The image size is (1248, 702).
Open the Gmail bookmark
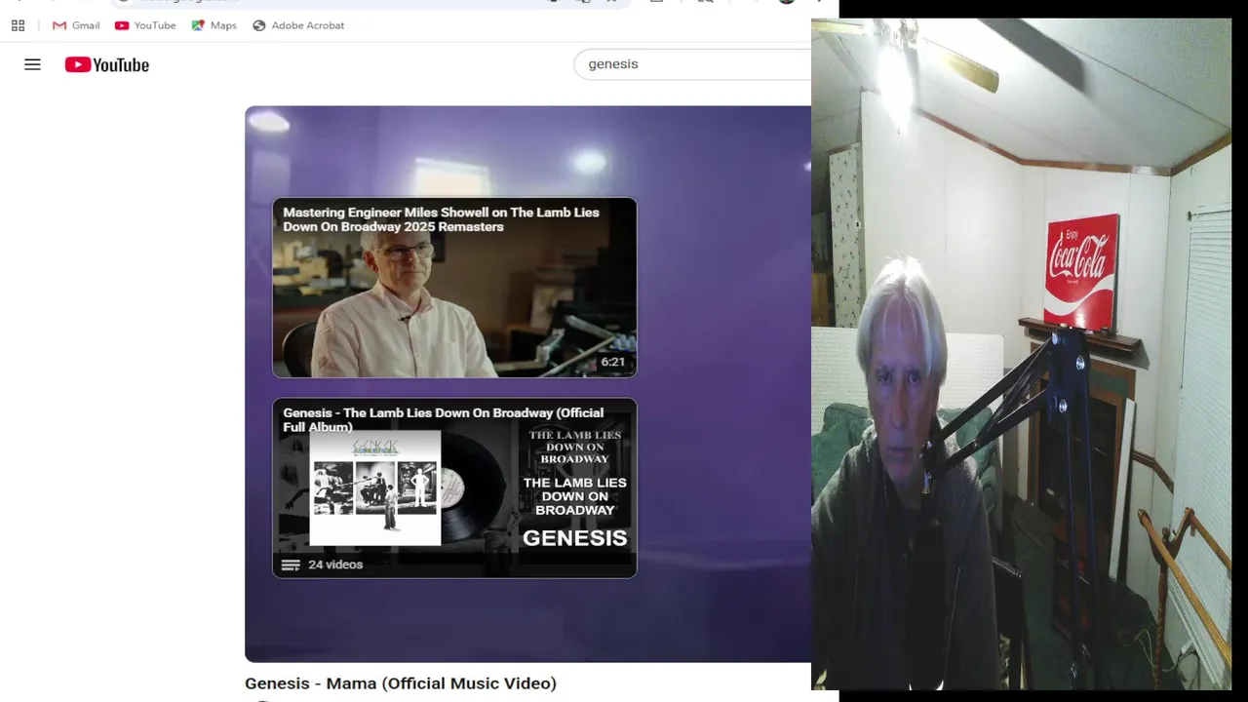[x=76, y=25]
